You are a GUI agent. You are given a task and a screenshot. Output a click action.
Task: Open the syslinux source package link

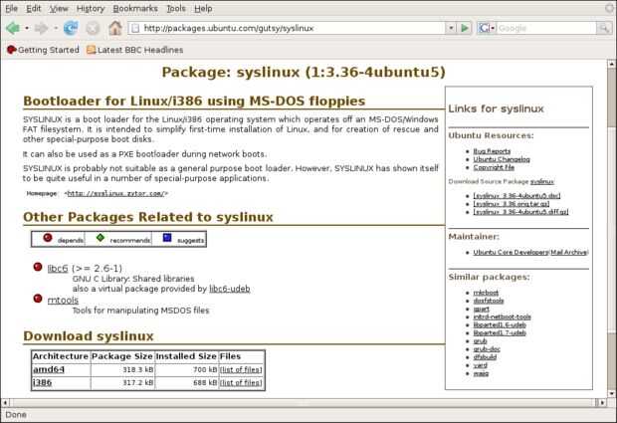541,181
